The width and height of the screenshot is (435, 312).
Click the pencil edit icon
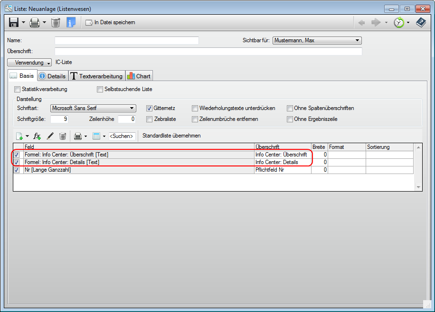[50, 136]
